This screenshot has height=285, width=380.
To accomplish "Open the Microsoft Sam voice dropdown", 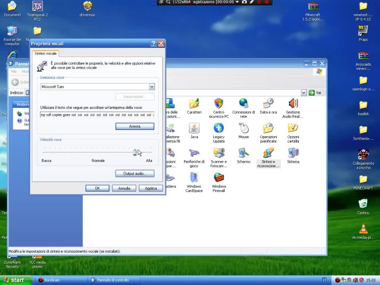I will 152,87.
